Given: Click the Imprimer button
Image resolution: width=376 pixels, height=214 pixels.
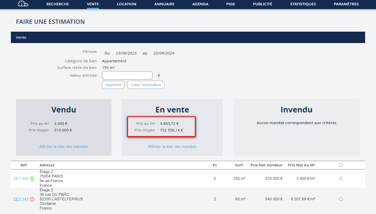Looking at the screenshot, I should coord(113,85).
